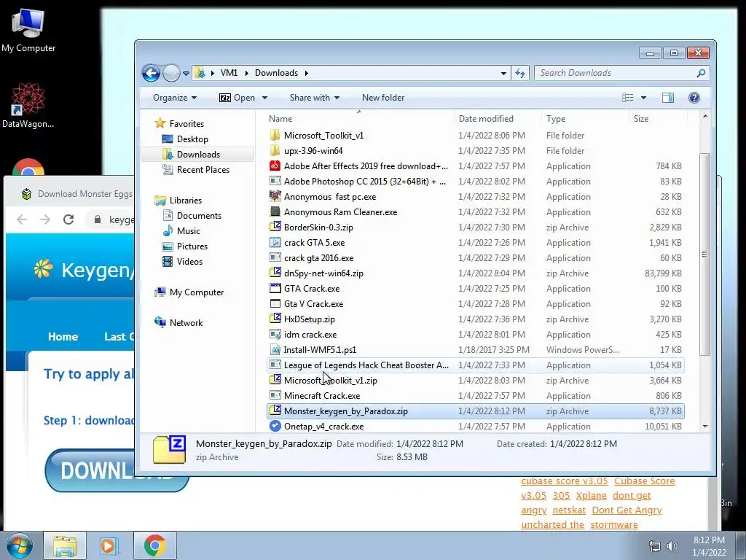
Task: Expand the Open button dropdown arrow
Action: click(x=264, y=98)
